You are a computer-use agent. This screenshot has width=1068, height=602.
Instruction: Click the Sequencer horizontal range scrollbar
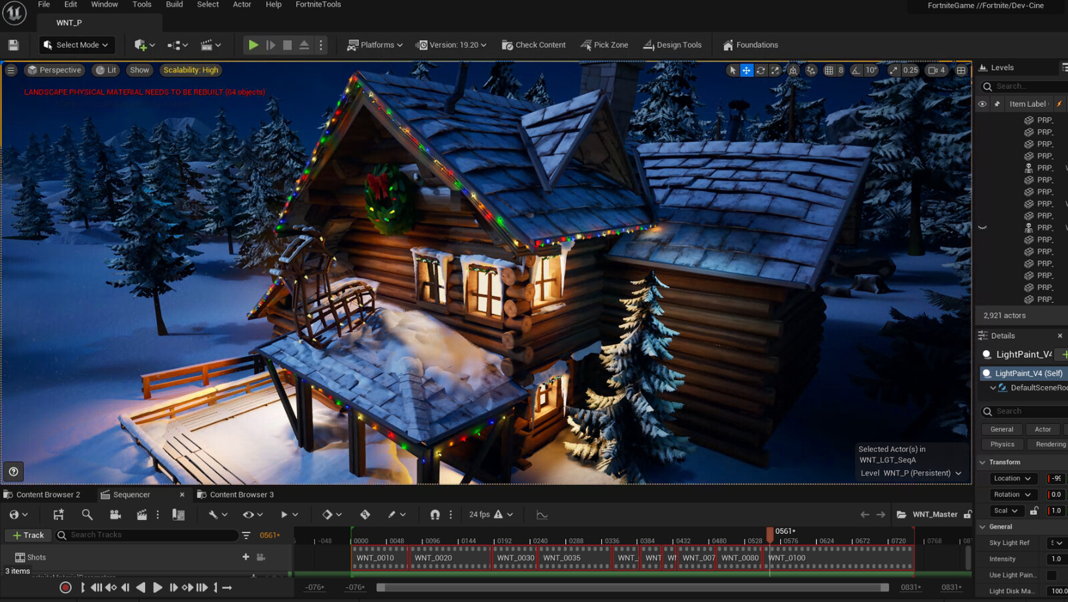633,587
